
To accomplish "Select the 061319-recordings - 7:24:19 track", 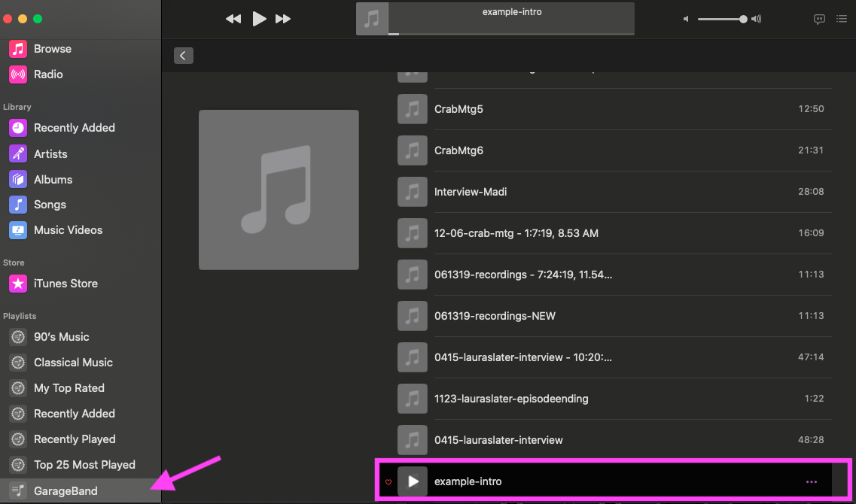I will [614, 275].
